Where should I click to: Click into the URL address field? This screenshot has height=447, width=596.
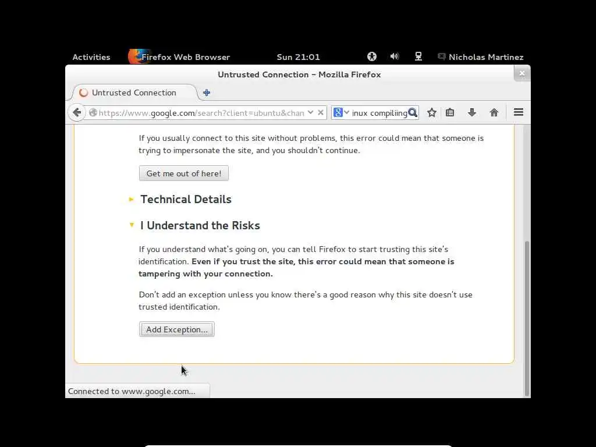coord(201,113)
